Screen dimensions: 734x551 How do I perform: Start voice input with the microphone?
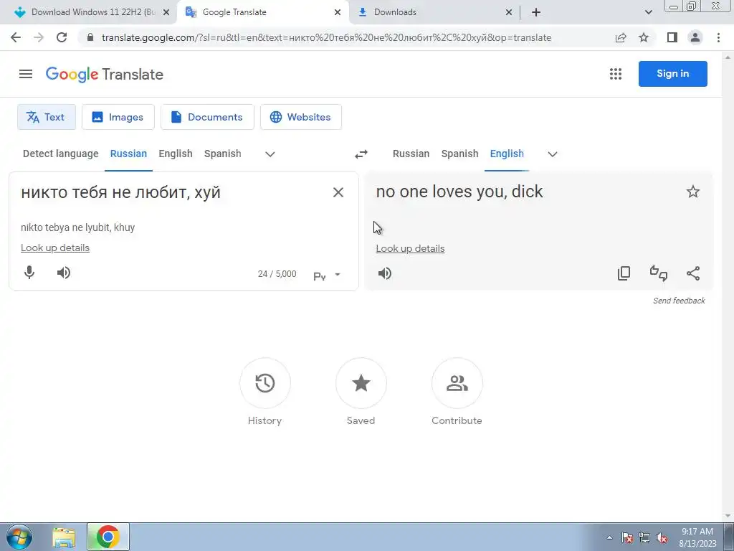tap(29, 273)
